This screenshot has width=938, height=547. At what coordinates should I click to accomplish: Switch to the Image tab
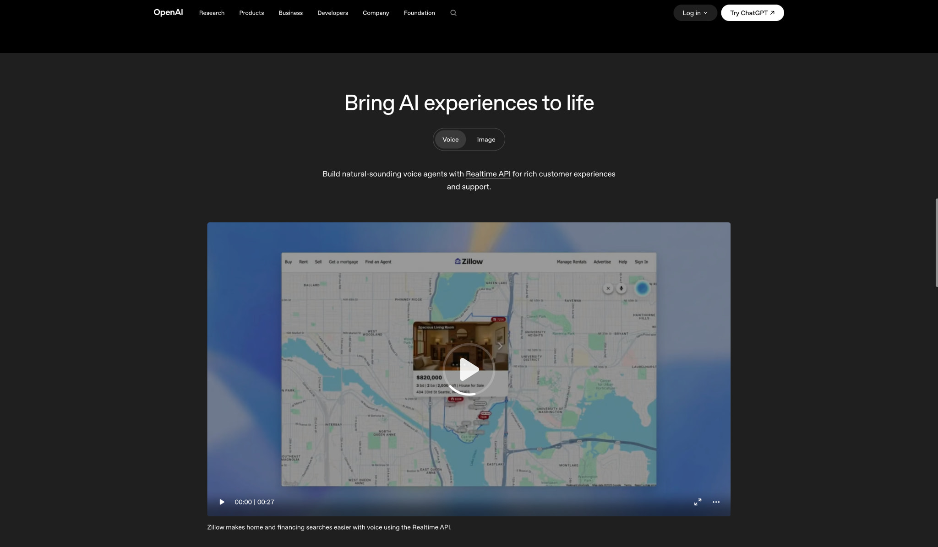[486, 140]
